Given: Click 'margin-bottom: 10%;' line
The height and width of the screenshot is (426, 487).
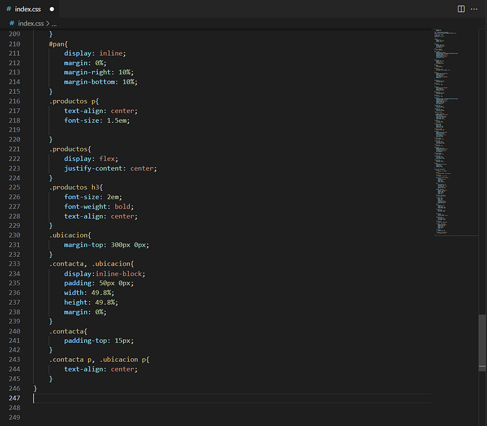Looking at the screenshot, I should click(x=100, y=82).
